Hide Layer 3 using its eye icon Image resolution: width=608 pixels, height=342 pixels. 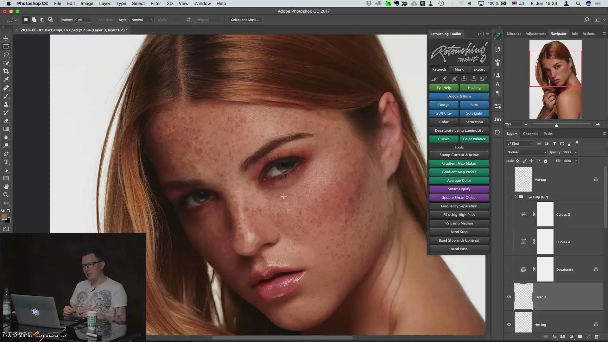click(x=509, y=297)
